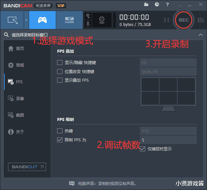Collapse the panel with the up chevron
Screen dimensions: 207x190
click(x=201, y=35)
